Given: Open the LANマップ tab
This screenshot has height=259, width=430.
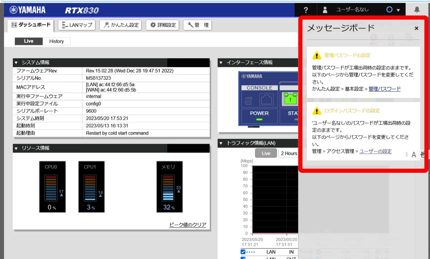Looking at the screenshot, I should pos(77,25).
